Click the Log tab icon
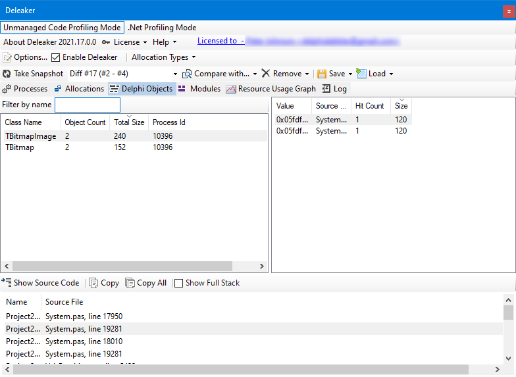The image size is (516, 377). click(326, 88)
